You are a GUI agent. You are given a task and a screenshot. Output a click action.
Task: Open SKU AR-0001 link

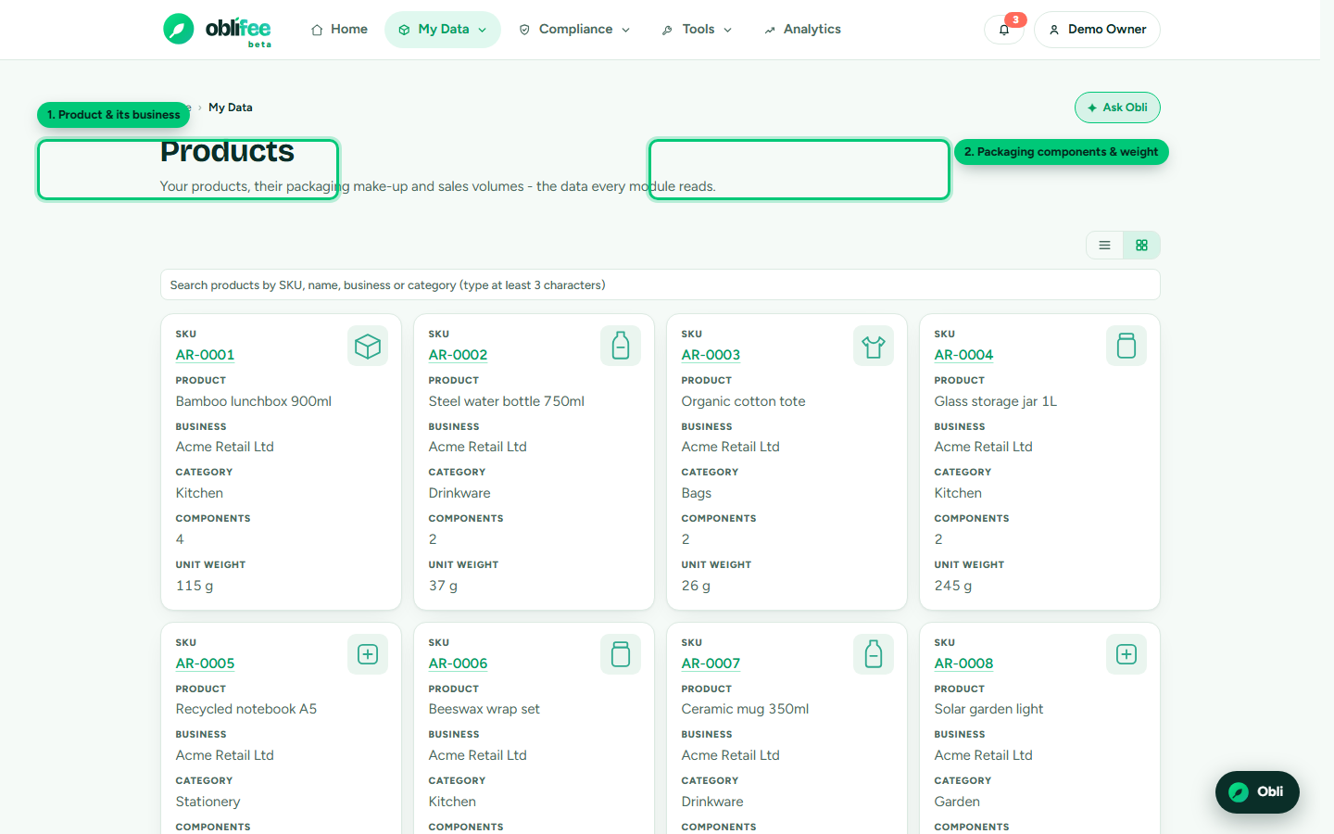click(205, 355)
